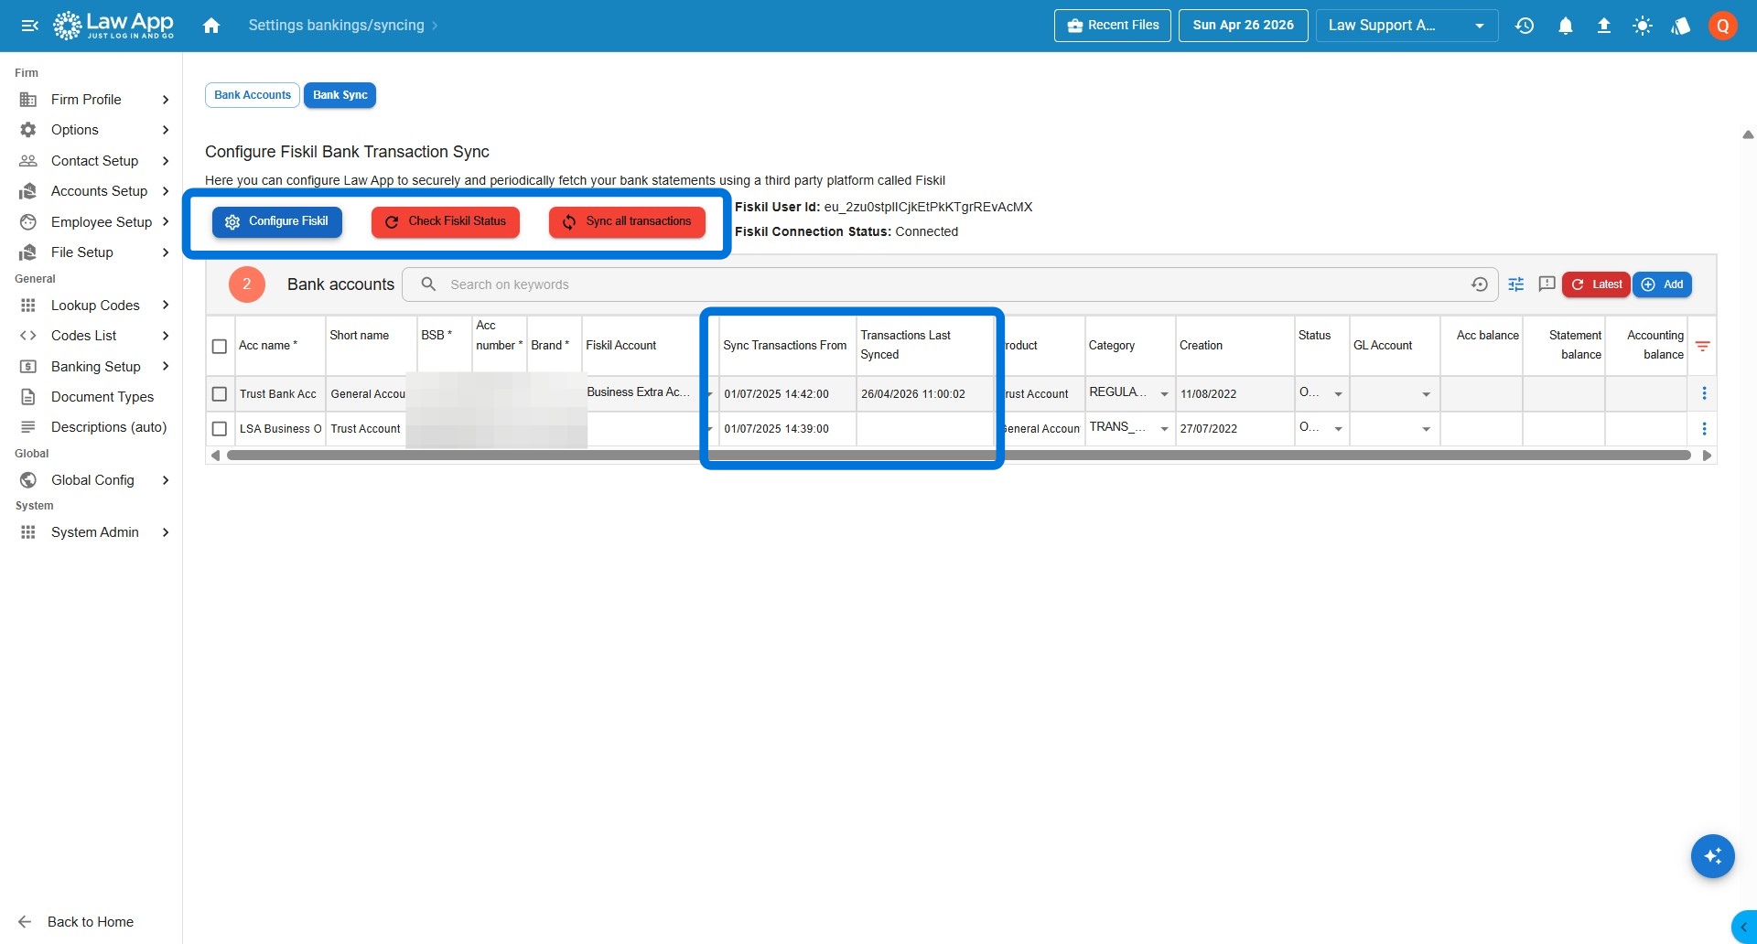Click the Search on keywords field
The width and height of the screenshot is (1757, 944).
(952, 284)
